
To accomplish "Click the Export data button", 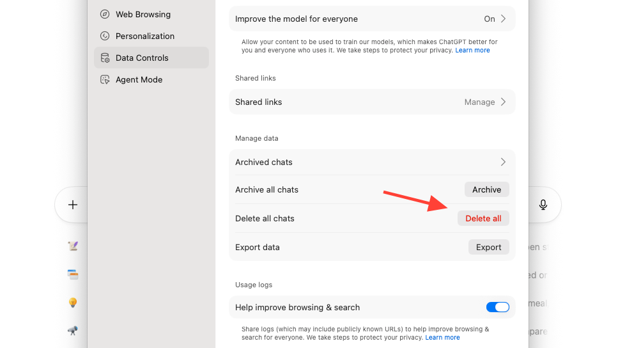I will 488,247.
